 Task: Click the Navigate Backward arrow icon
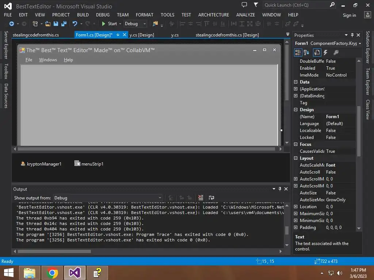(11, 24)
